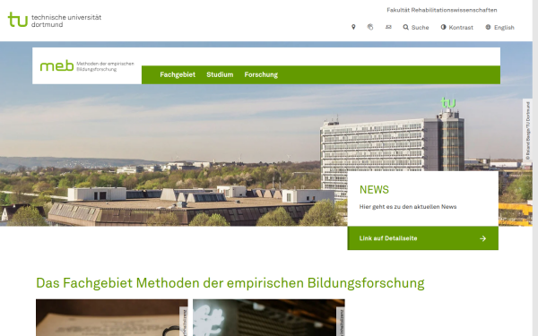Click the sign language hand icon
This screenshot has height=336, width=538.
coord(370,27)
